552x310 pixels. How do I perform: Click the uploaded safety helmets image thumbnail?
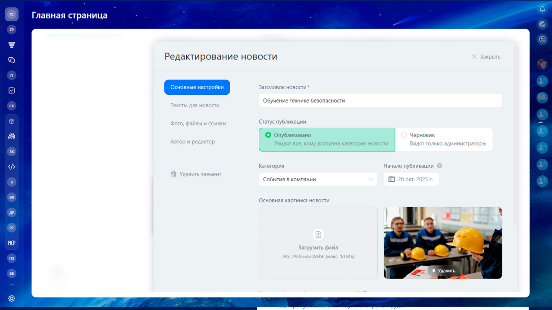pyautogui.click(x=443, y=243)
